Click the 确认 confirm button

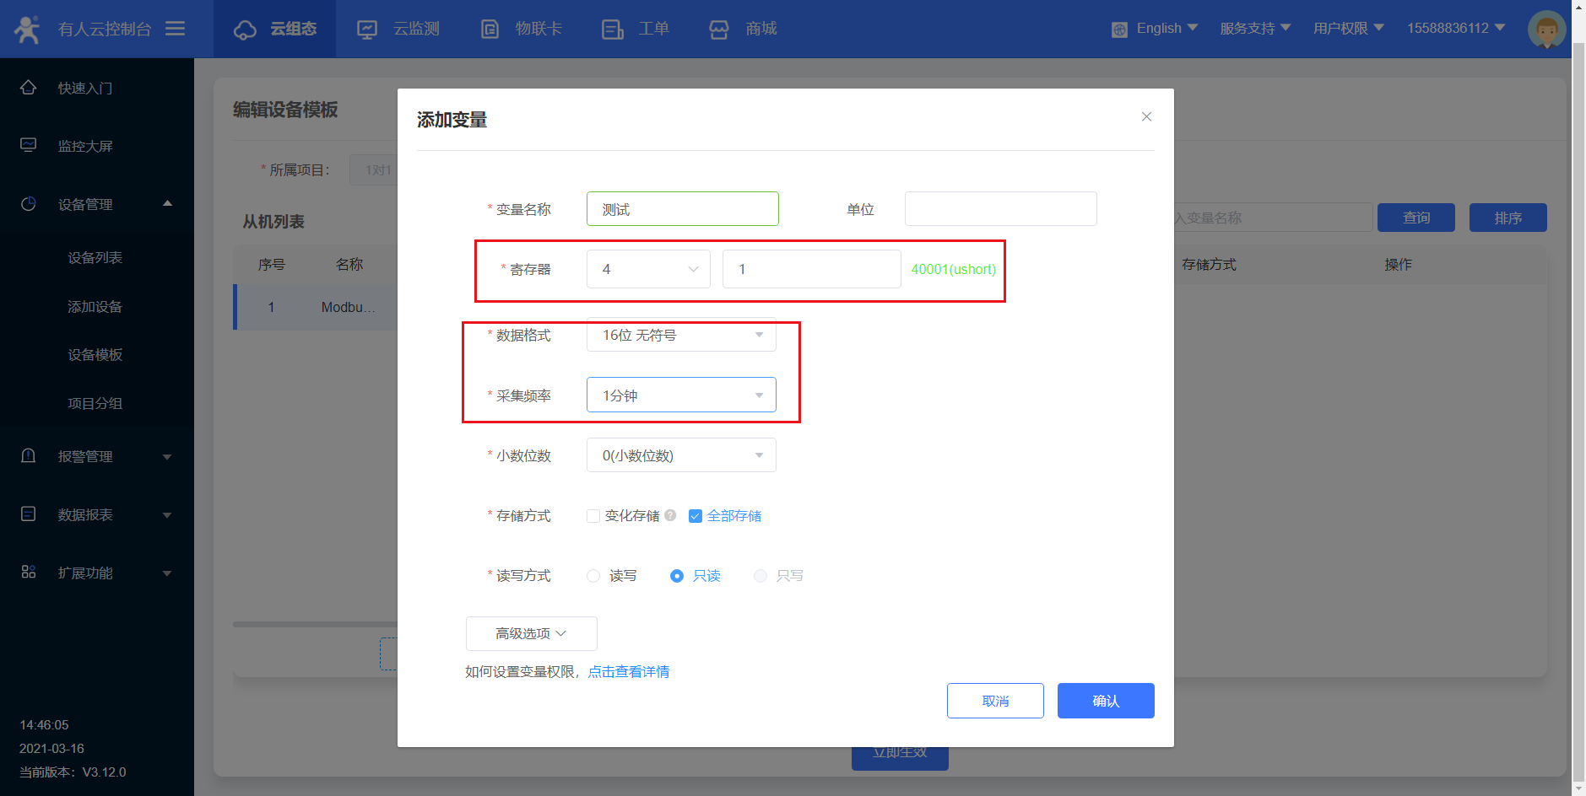tap(1106, 701)
